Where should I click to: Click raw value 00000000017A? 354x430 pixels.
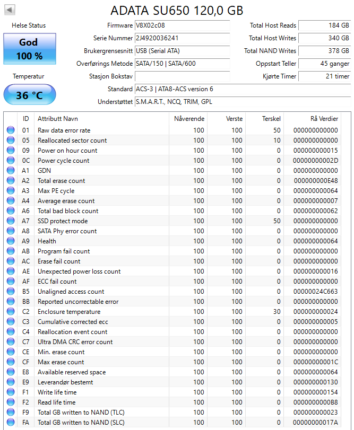coord(316,423)
